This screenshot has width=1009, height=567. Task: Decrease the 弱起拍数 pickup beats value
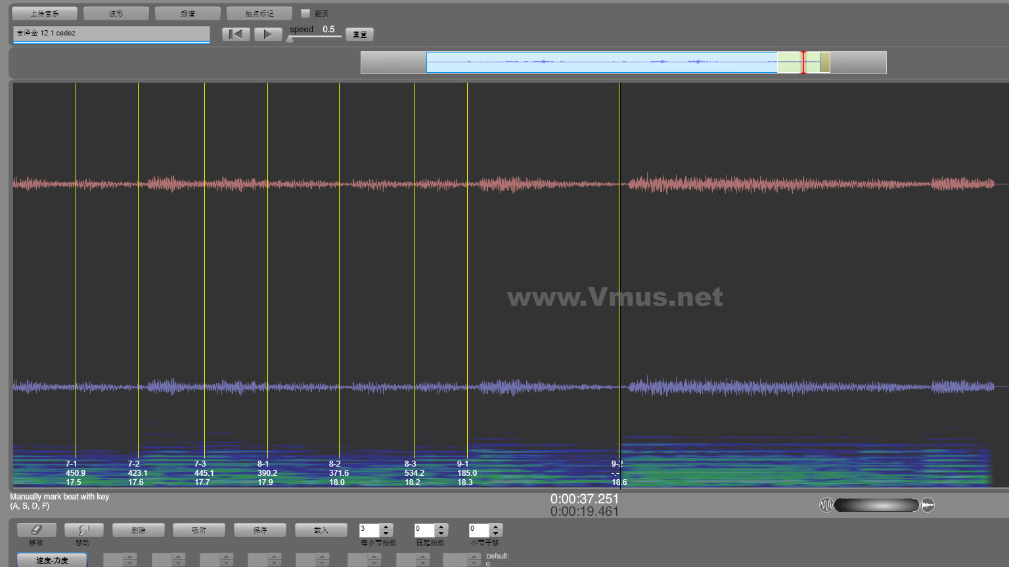point(441,534)
